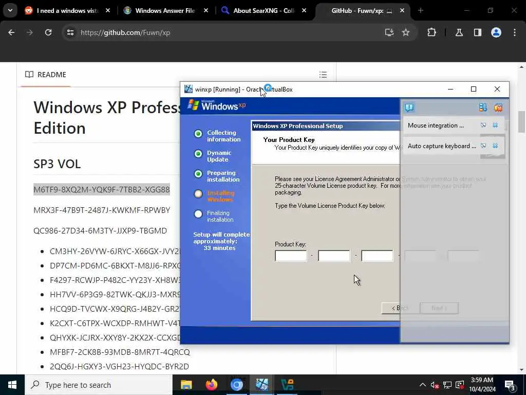Click the 'Mouse integration ...' notification text
This screenshot has width=526, height=395.
coord(436,125)
